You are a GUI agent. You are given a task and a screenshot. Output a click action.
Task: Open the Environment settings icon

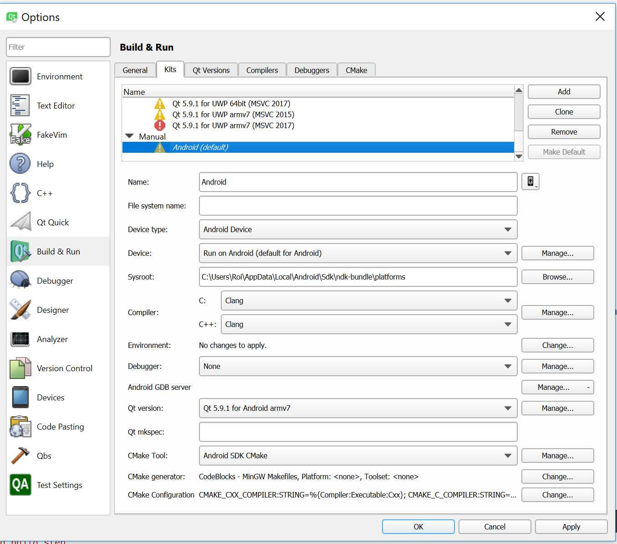pyautogui.click(x=20, y=77)
